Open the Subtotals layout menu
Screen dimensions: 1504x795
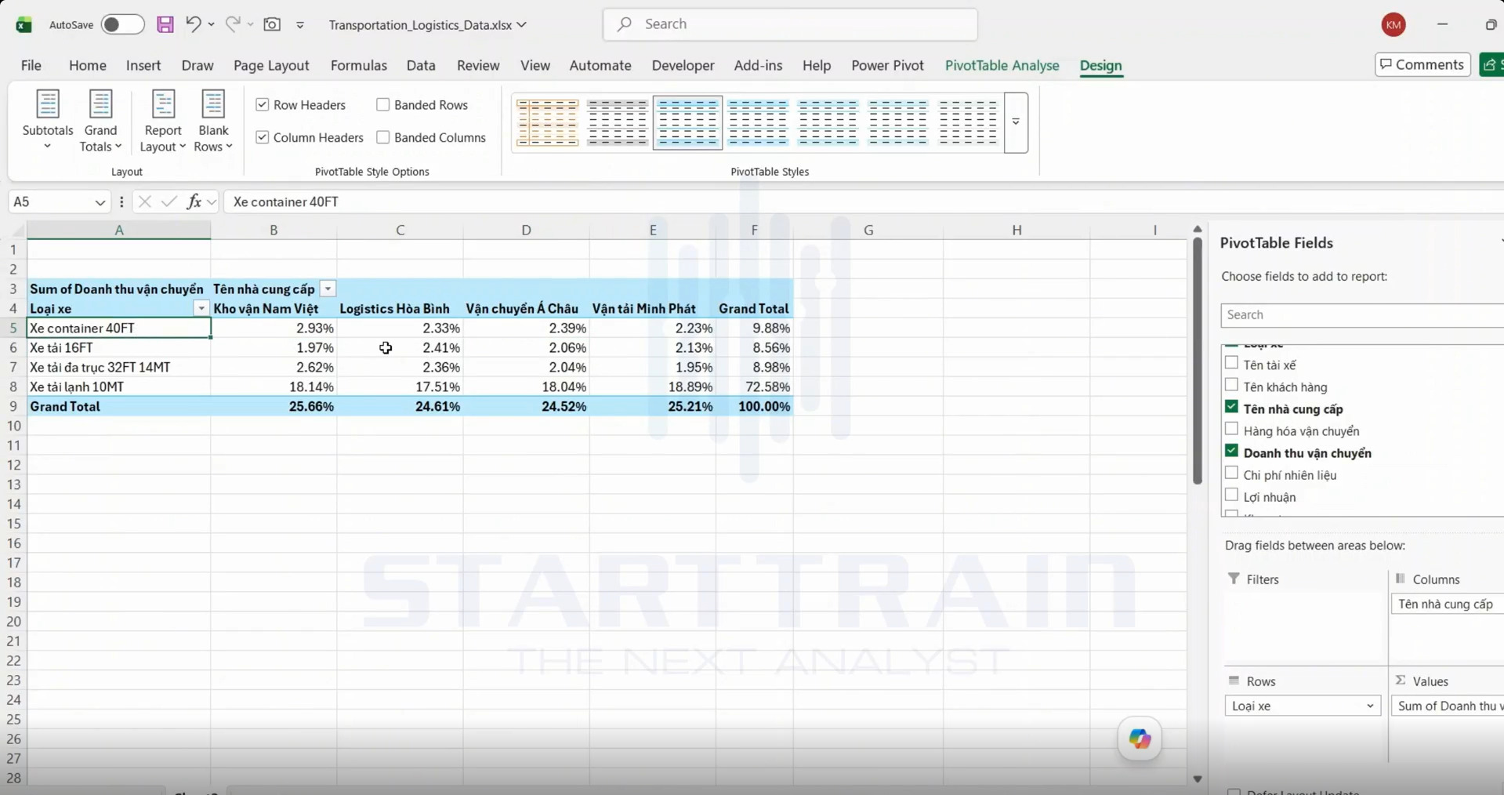[48, 120]
